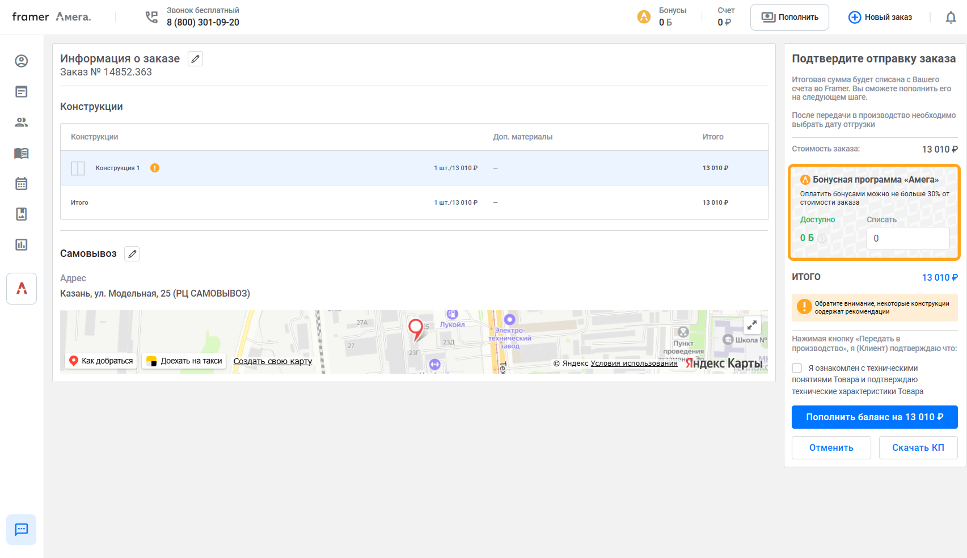The image size is (967, 558).
Task: Download the offer via Скачать КП
Action: tap(918, 448)
